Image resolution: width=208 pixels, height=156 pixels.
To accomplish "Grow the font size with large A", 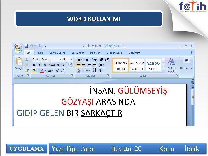I will [57, 71].
